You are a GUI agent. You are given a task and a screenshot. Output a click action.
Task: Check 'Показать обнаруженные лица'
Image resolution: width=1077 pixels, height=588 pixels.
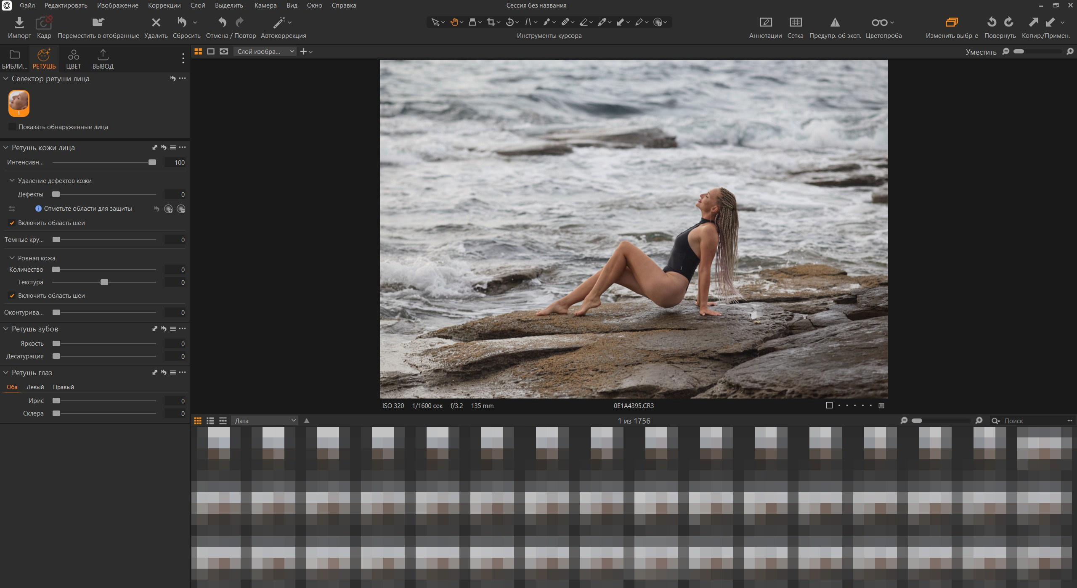[12, 127]
